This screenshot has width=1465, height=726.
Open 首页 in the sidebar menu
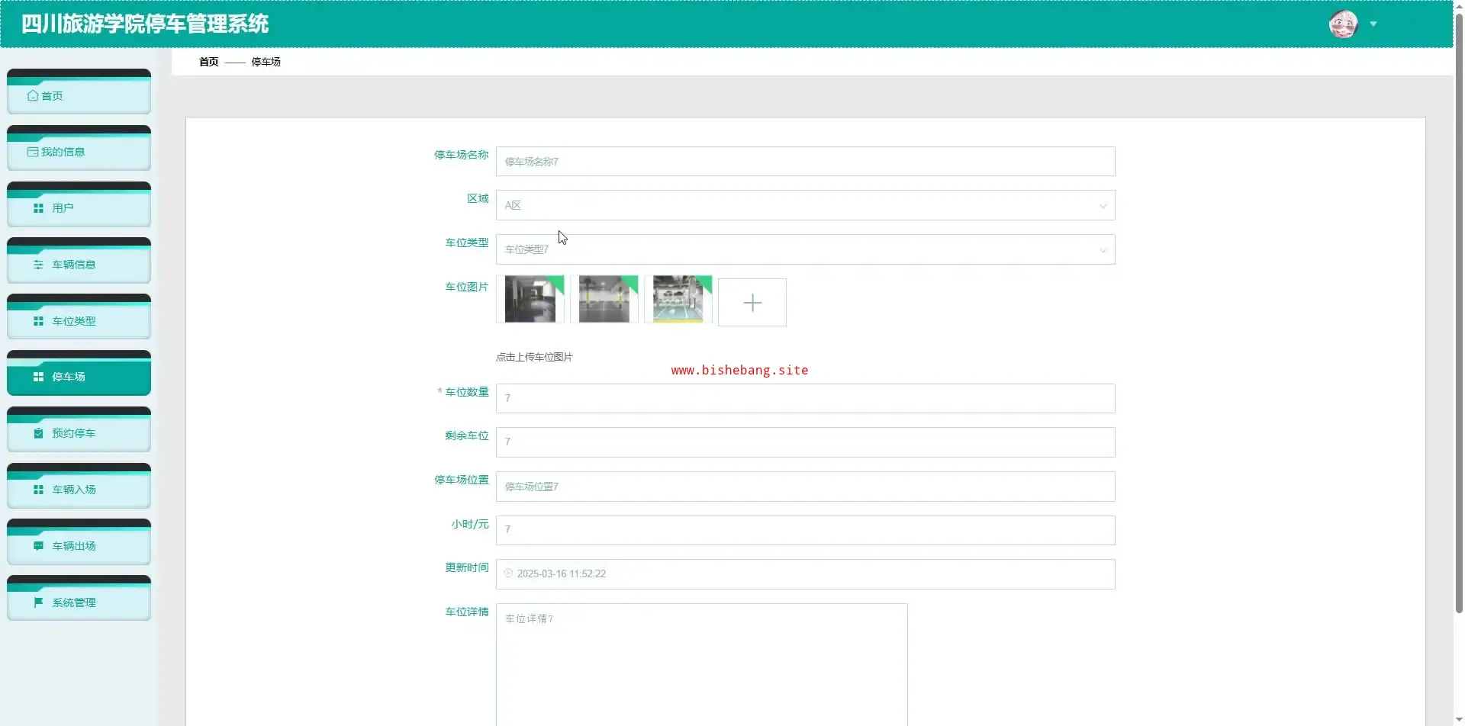79,92
